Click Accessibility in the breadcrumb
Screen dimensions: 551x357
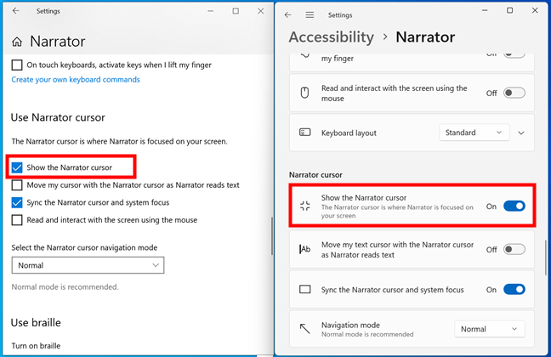point(331,37)
